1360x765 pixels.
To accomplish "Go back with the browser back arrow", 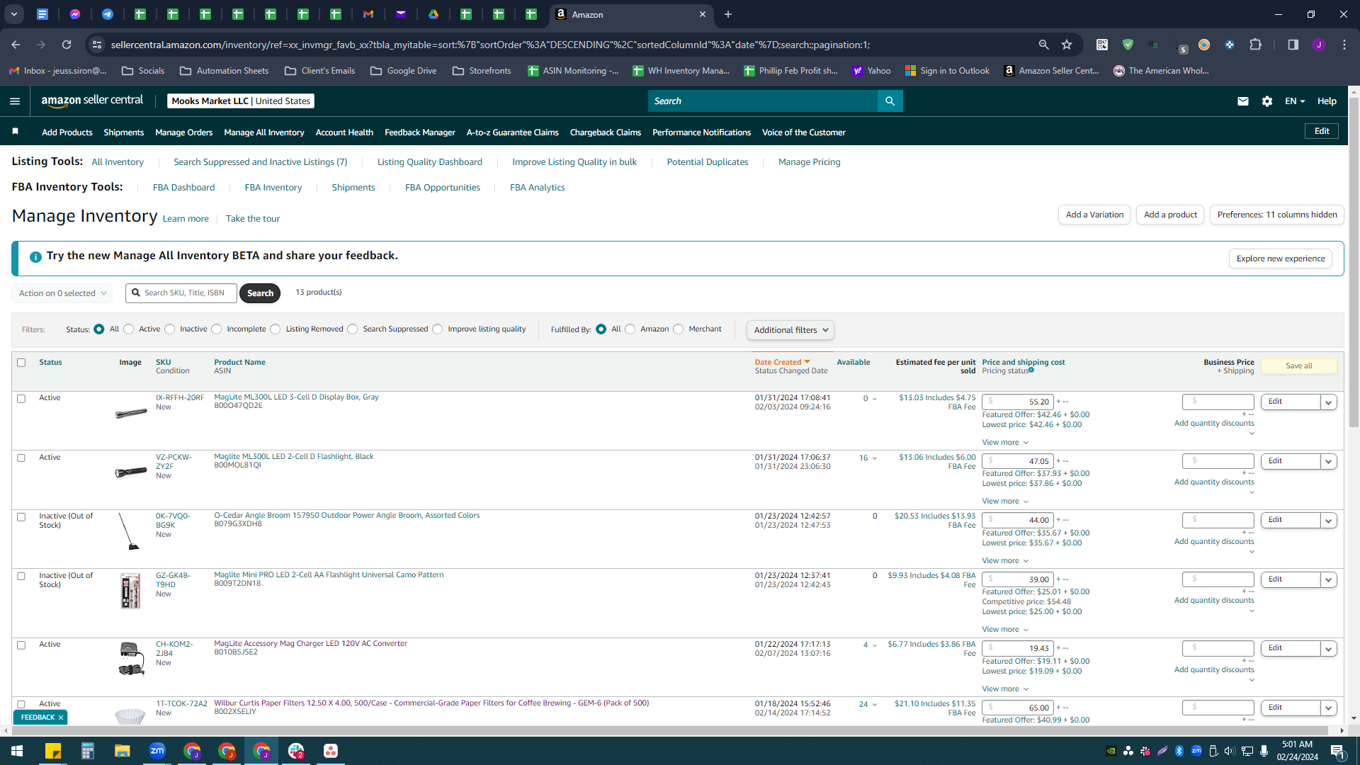I will [16, 45].
